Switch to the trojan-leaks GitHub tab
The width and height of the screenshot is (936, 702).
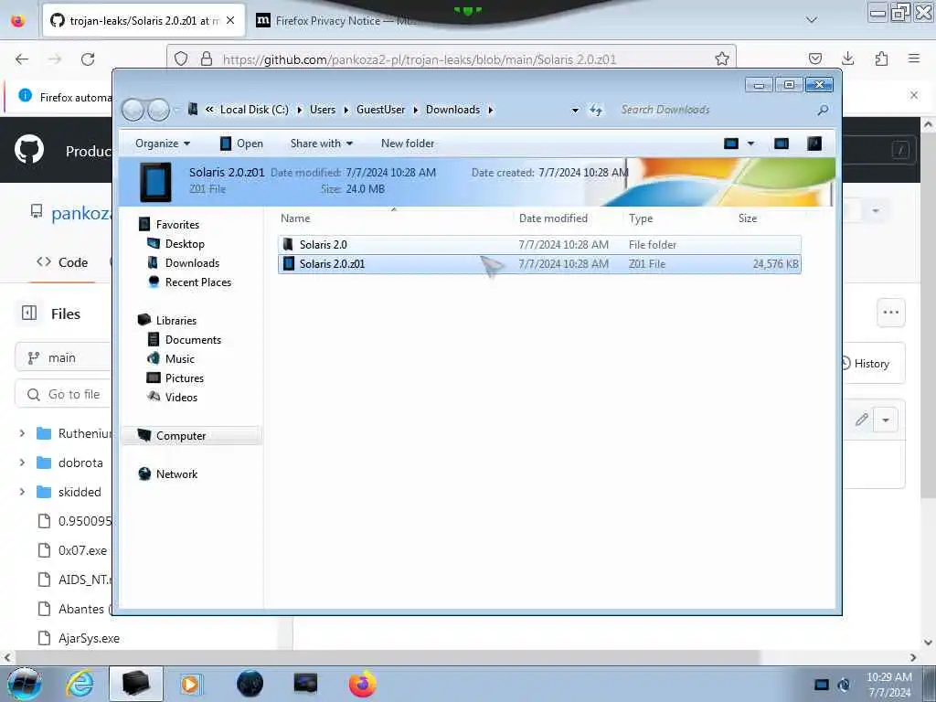pyautogui.click(x=144, y=20)
